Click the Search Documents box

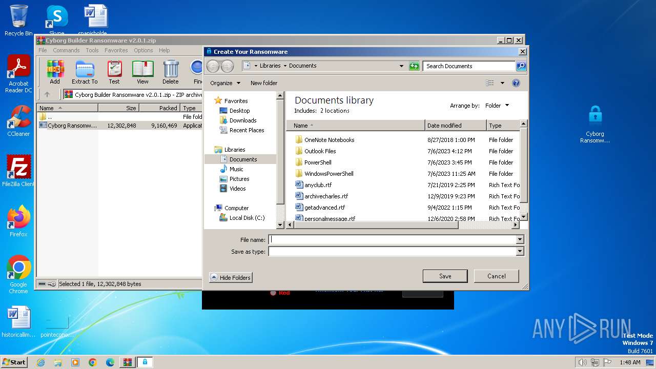click(469, 66)
